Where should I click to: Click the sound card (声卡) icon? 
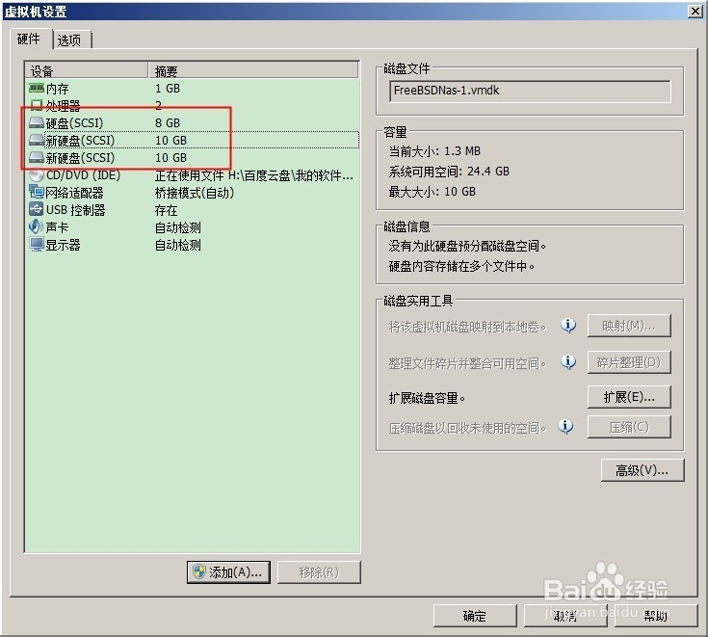tap(37, 226)
